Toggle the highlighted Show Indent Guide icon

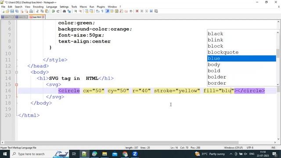tap(108, 11)
